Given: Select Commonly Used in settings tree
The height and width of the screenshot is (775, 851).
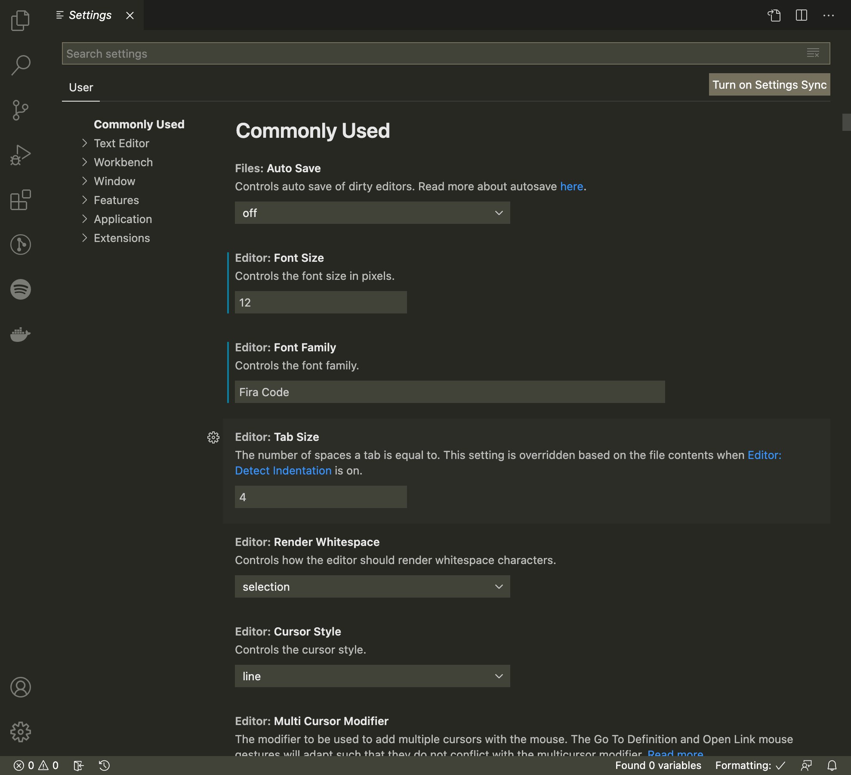Looking at the screenshot, I should pos(139,124).
